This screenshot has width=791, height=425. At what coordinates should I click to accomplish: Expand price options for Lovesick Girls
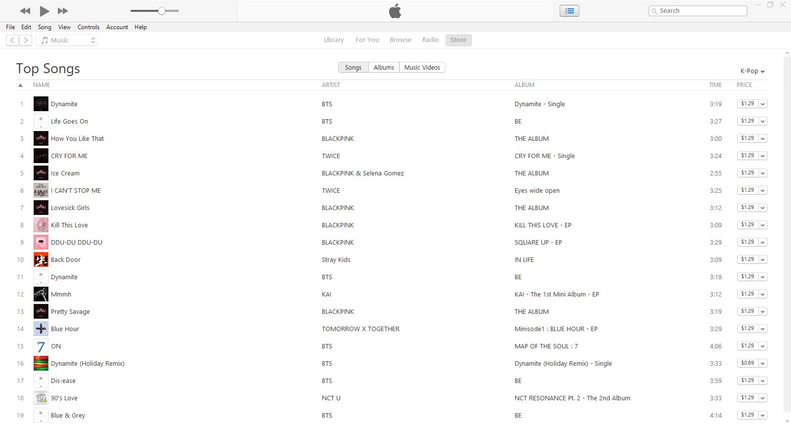pos(763,208)
